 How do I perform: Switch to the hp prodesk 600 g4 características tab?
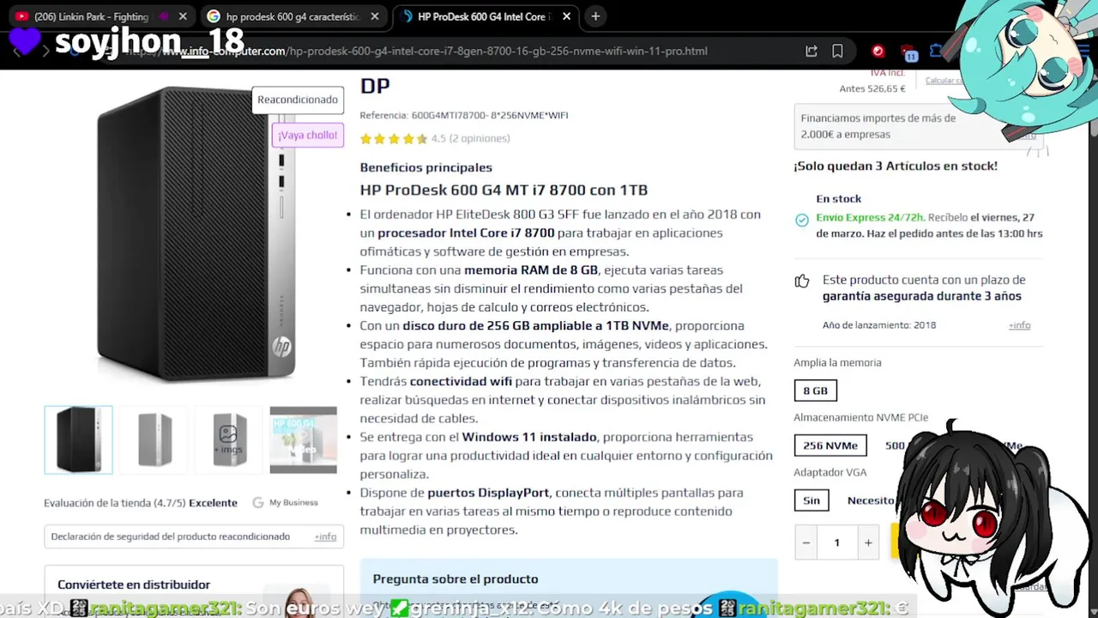click(293, 16)
